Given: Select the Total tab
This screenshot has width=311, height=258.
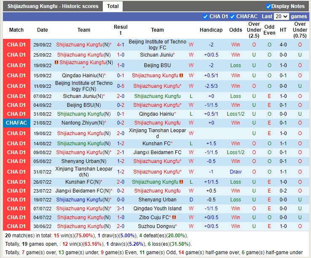Looking at the screenshot, I should pyautogui.click(x=113, y=6).
